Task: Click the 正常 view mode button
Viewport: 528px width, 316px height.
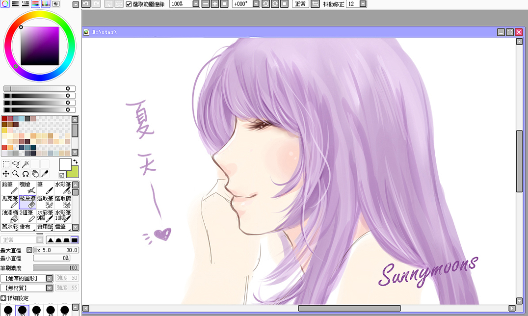Action: pos(300,4)
